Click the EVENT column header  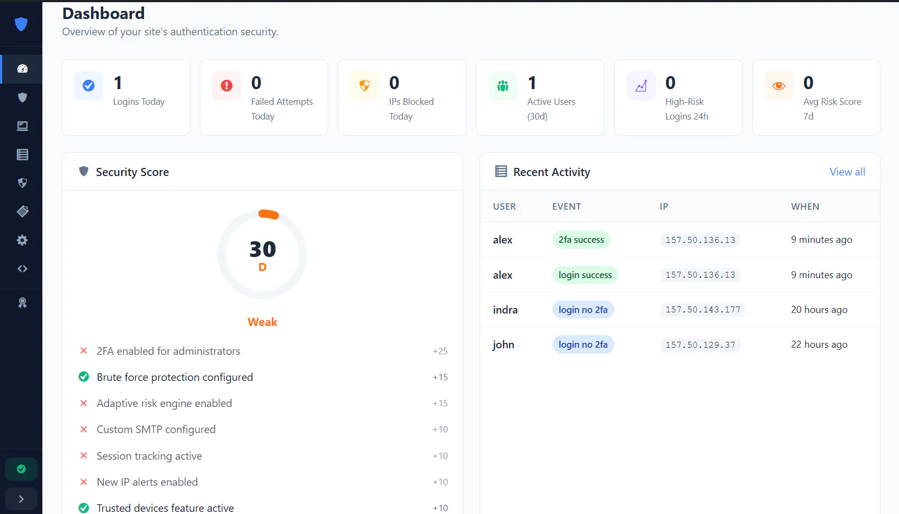567,206
